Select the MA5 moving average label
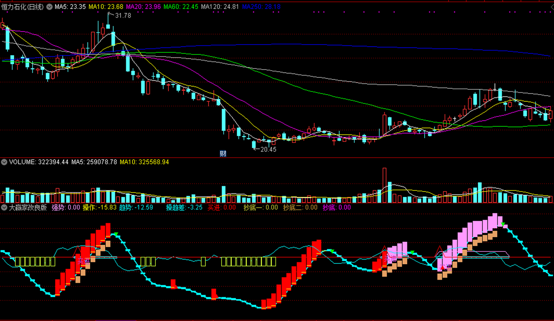The width and height of the screenshot is (554, 321). (70, 7)
